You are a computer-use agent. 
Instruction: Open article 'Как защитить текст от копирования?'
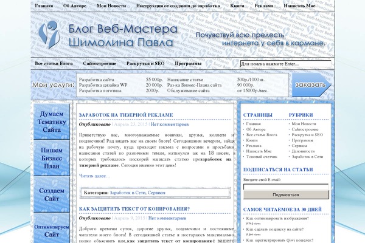pyautogui.click(x=134, y=209)
